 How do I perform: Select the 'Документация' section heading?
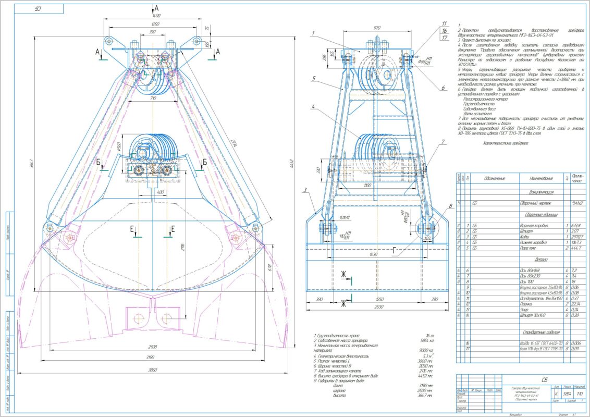pos(541,192)
